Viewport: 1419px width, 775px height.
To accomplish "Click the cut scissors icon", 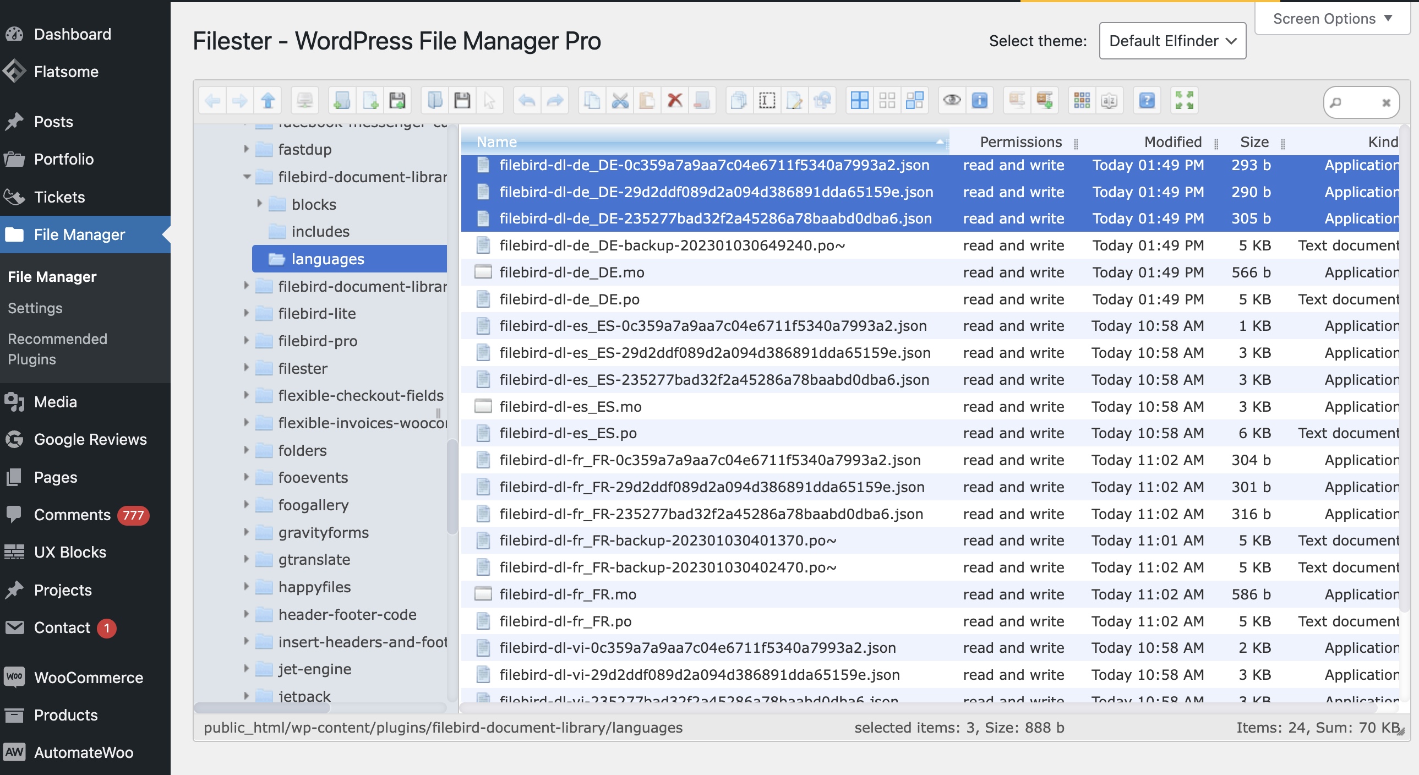I will [x=620, y=100].
